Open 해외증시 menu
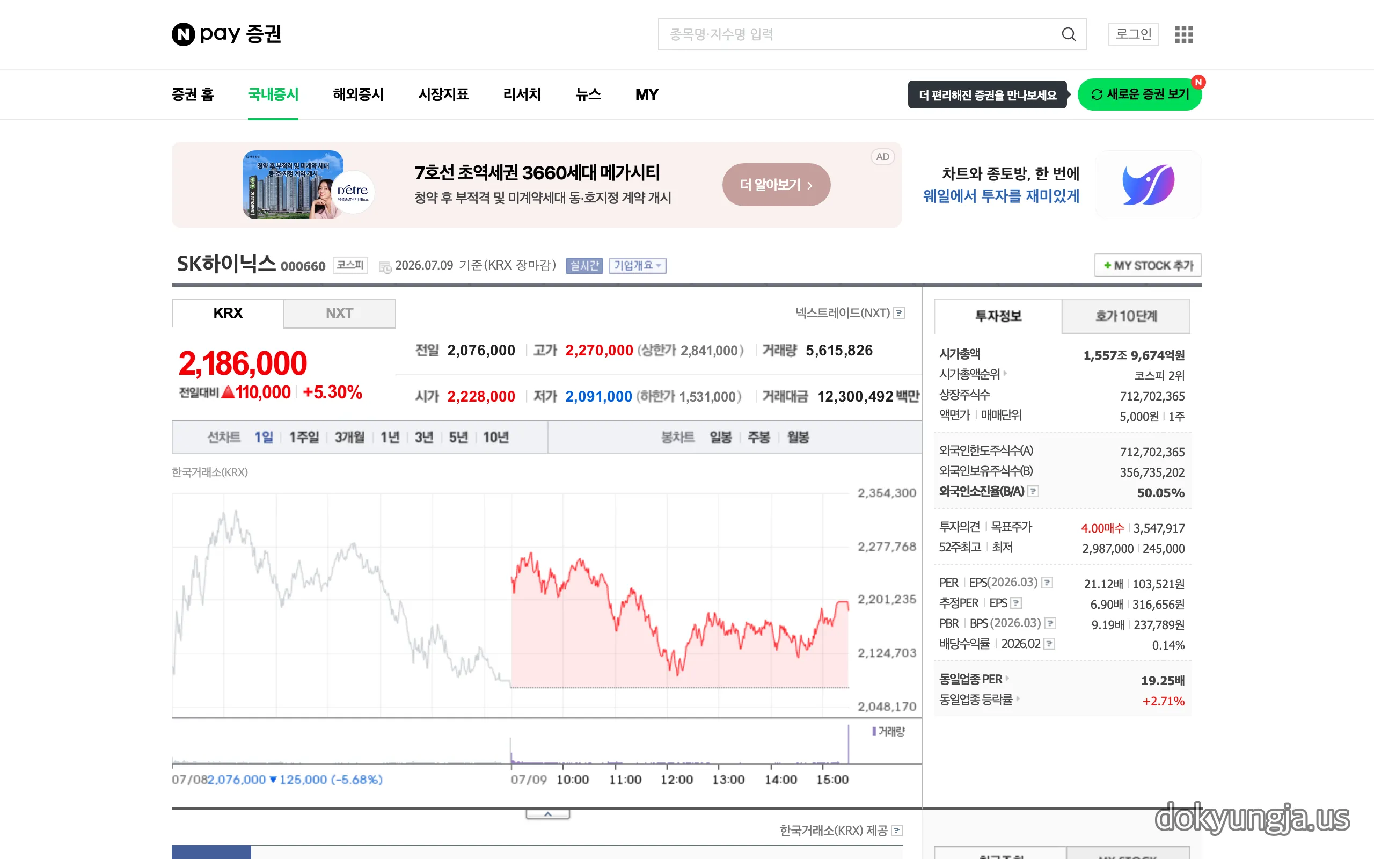This screenshot has width=1374, height=859. tap(359, 94)
